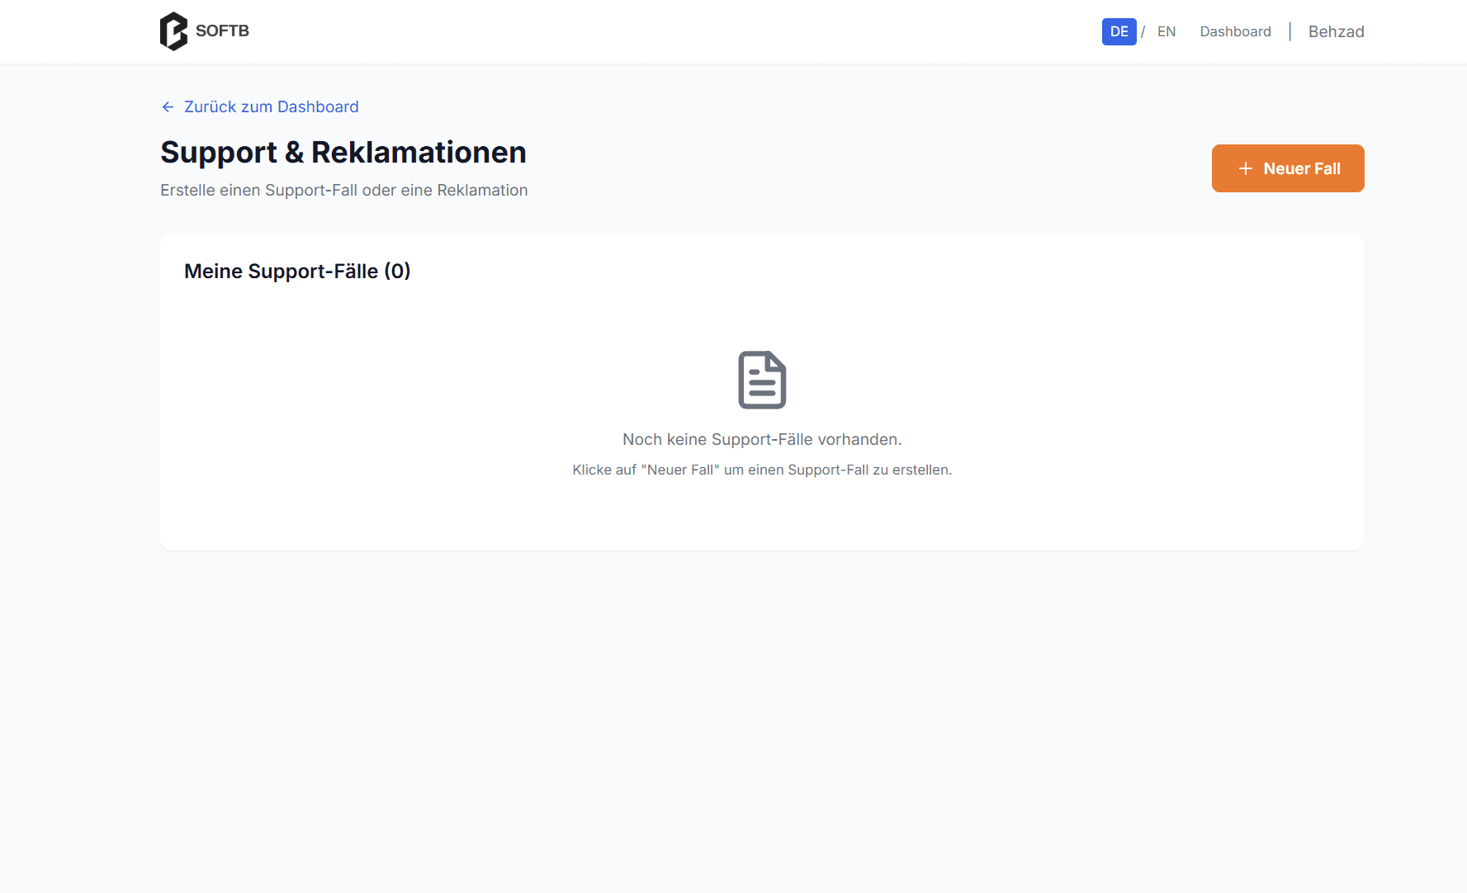Click the SOFTB hexagon logo icon
This screenshot has width=1467, height=893.
click(173, 31)
